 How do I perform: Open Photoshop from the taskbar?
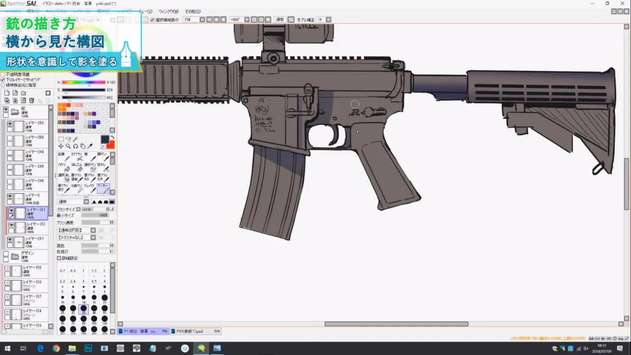[x=88, y=348]
